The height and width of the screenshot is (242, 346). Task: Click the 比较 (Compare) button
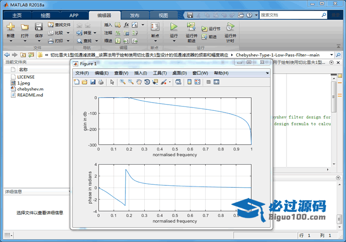(x=56, y=33)
